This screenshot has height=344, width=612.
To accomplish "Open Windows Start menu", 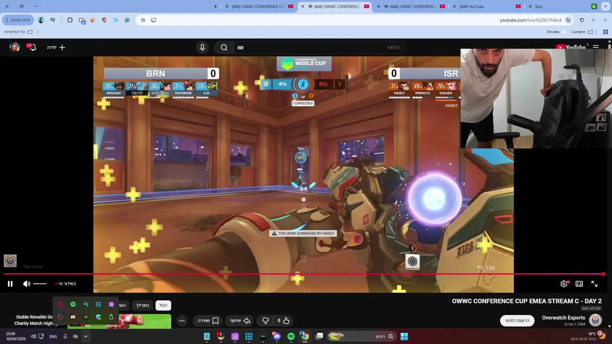I will pyautogui.click(x=404, y=336).
